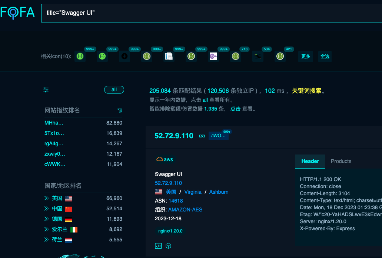The width and height of the screenshot is (382, 258).
Task: Click 更多 to show more icons
Action: 306,56
